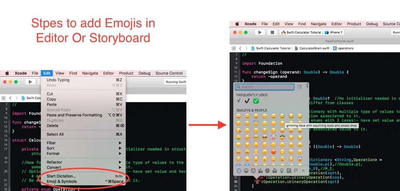Select Swift Calculator Tutorial scheme in toolbar
The image size is (400, 191).
tap(301, 32)
